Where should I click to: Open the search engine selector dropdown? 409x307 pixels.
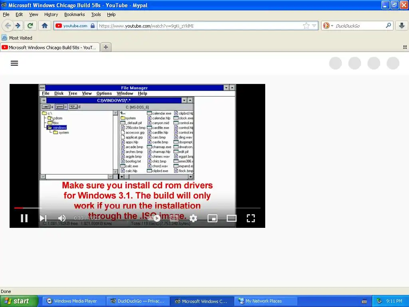[328, 26]
